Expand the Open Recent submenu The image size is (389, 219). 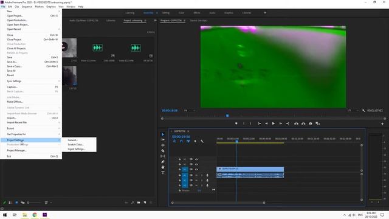(x=31, y=29)
